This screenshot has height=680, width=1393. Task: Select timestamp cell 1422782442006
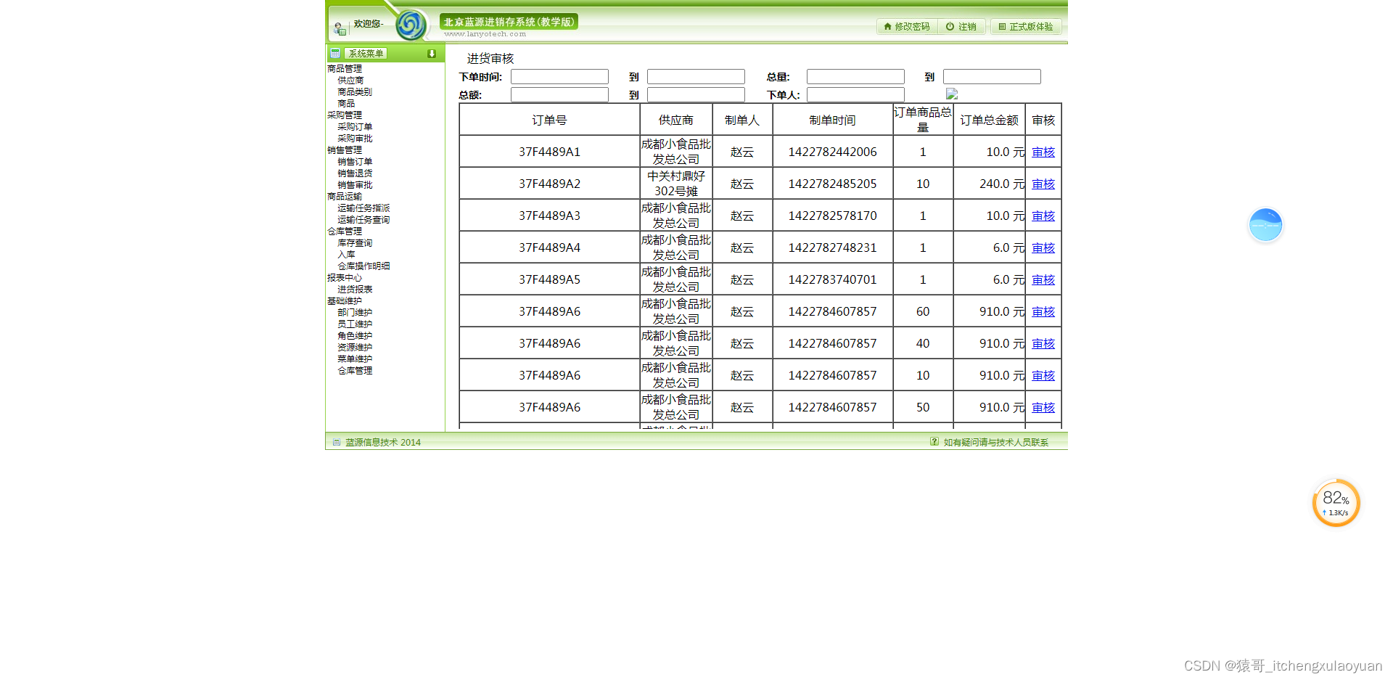pyautogui.click(x=833, y=152)
